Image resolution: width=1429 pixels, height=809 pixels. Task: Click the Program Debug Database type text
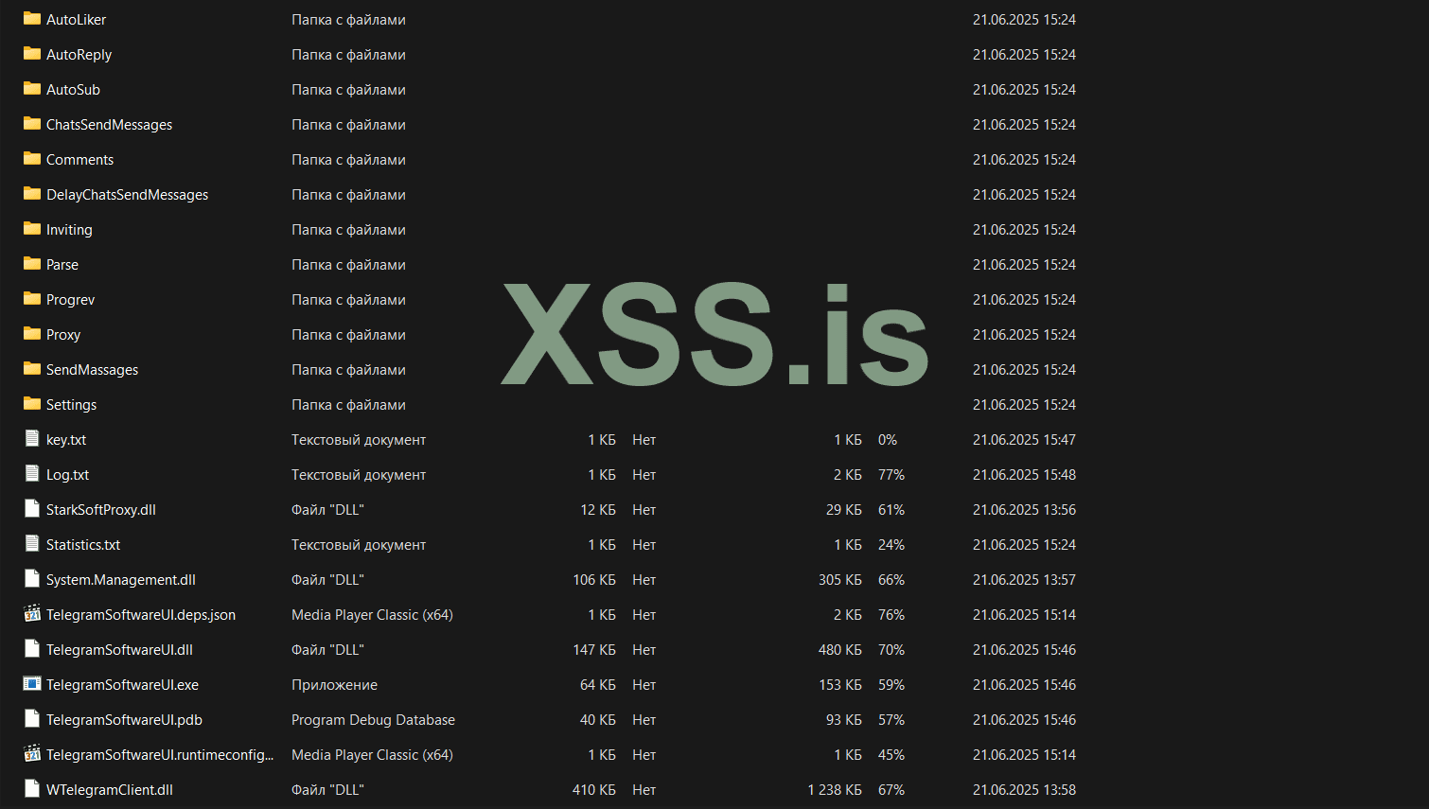[x=373, y=720]
